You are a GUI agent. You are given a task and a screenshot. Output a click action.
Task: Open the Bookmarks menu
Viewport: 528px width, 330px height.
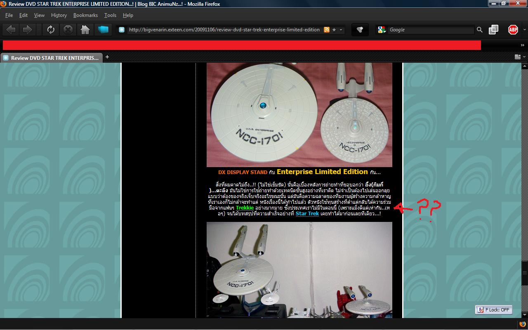click(x=85, y=15)
